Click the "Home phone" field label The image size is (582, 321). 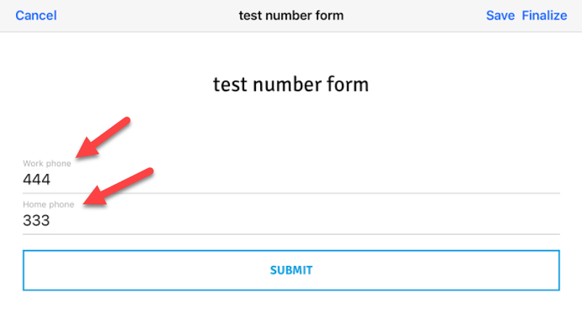pos(49,204)
